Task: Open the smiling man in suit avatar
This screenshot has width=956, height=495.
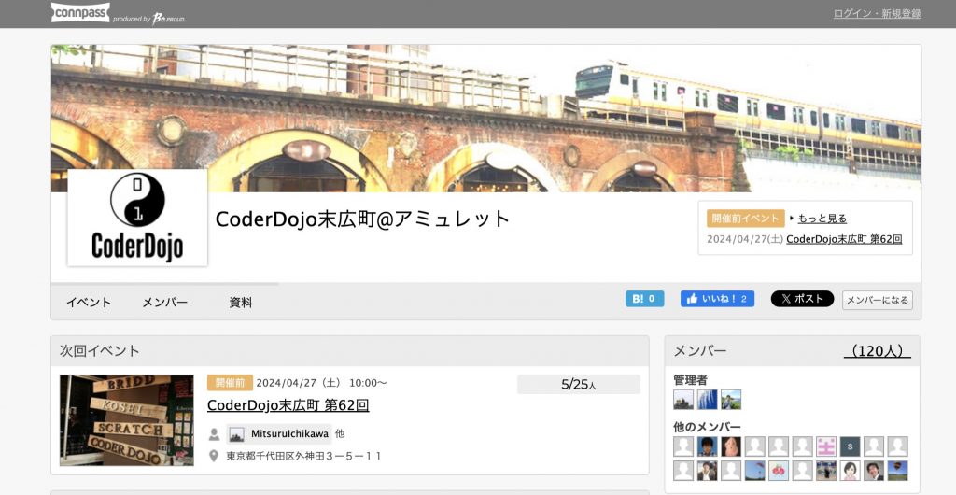Action: point(874,471)
